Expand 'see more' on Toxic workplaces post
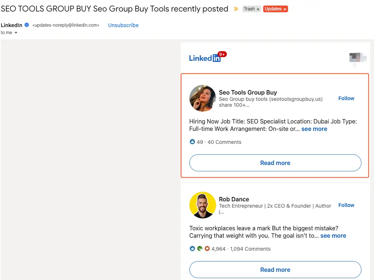 [x=333, y=236]
